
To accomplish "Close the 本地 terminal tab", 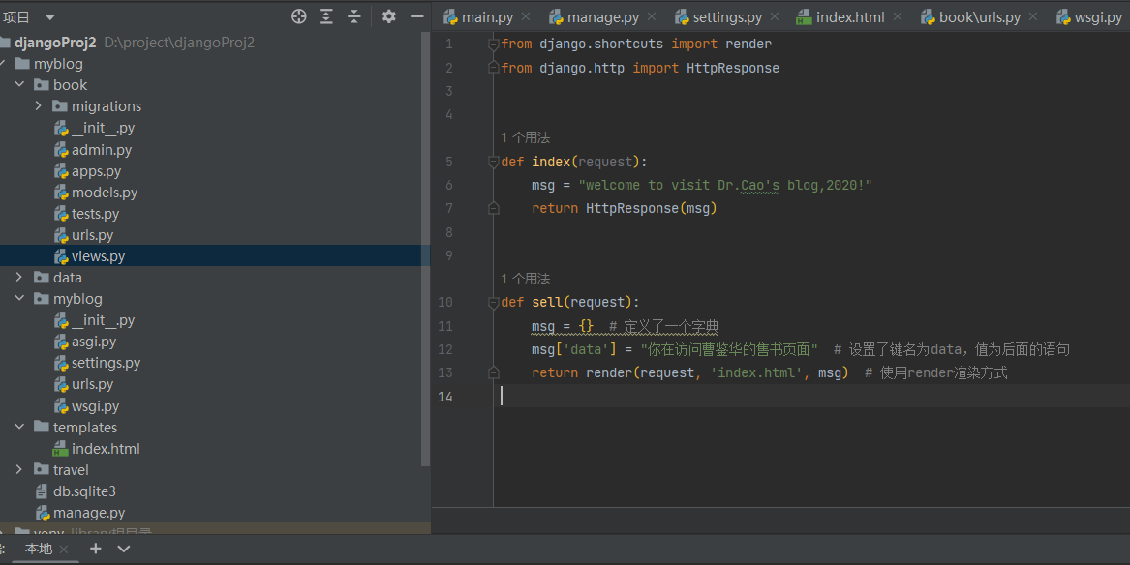I will click(64, 550).
